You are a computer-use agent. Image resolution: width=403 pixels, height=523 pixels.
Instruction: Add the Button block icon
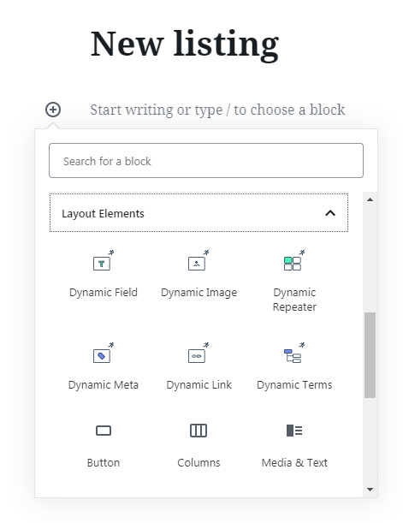pos(104,431)
